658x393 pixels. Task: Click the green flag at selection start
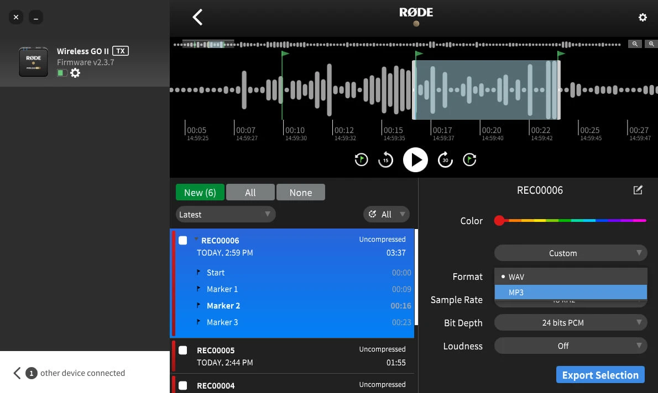pos(419,54)
